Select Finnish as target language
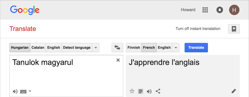 pyautogui.click(x=134, y=48)
